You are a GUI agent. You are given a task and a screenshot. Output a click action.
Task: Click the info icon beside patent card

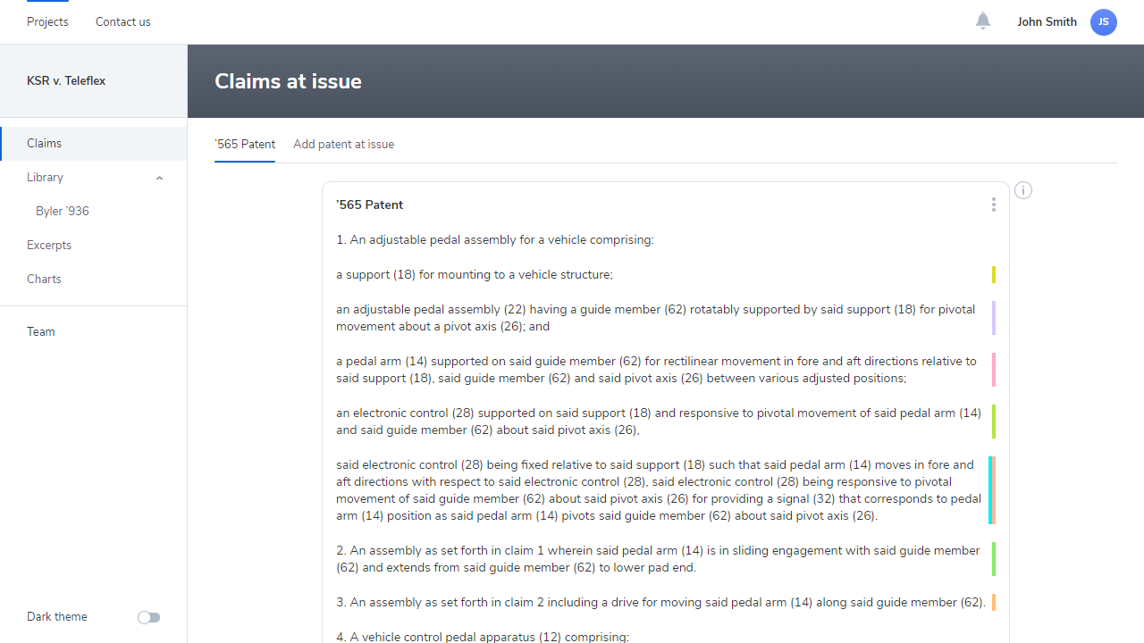point(1023,190)
